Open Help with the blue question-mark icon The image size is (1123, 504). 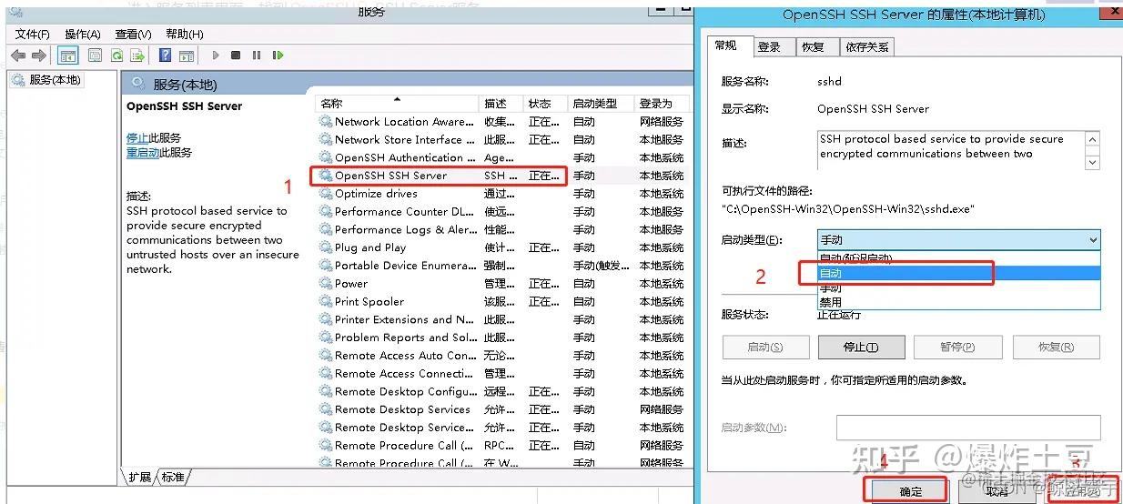165,55
